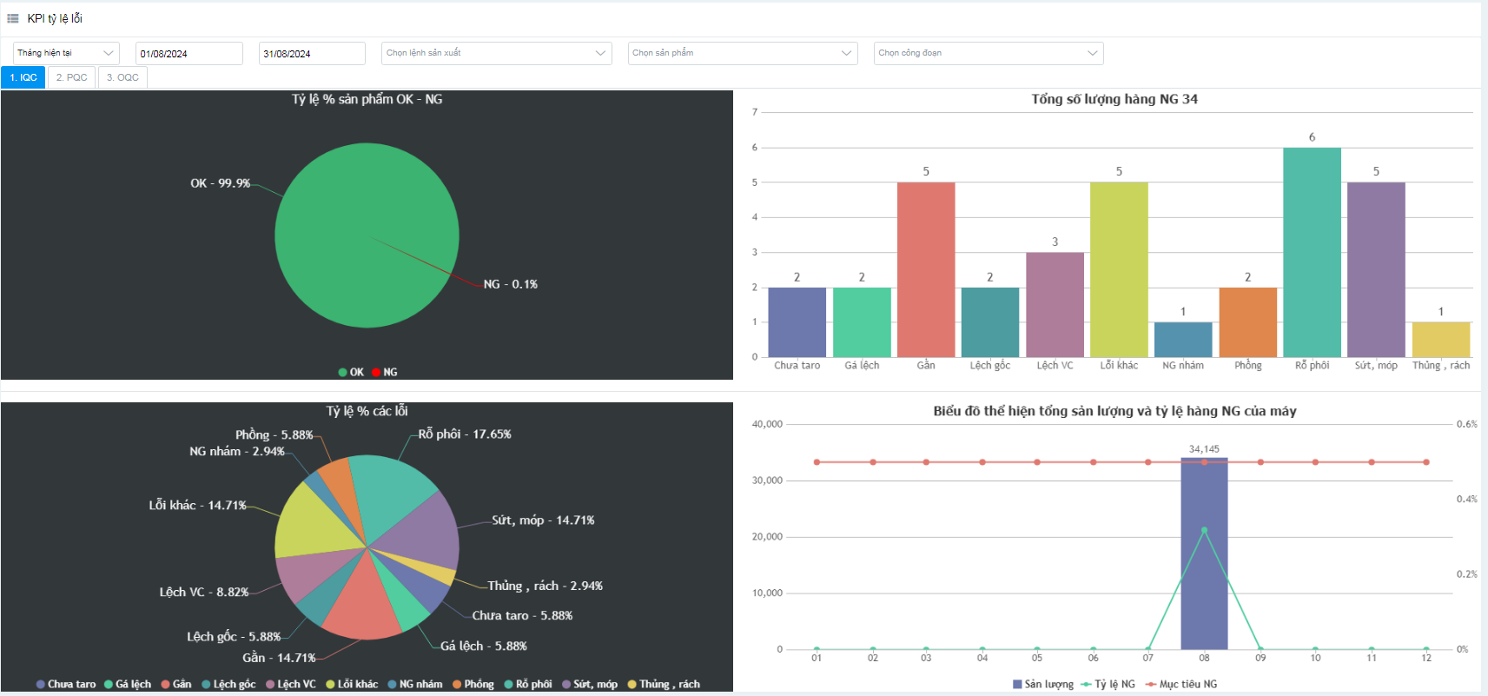Viewport: 1488px width, 696px height.
Task: Expand the Chọn lệnh sản xuất dropdown
Action: [496, 53]
